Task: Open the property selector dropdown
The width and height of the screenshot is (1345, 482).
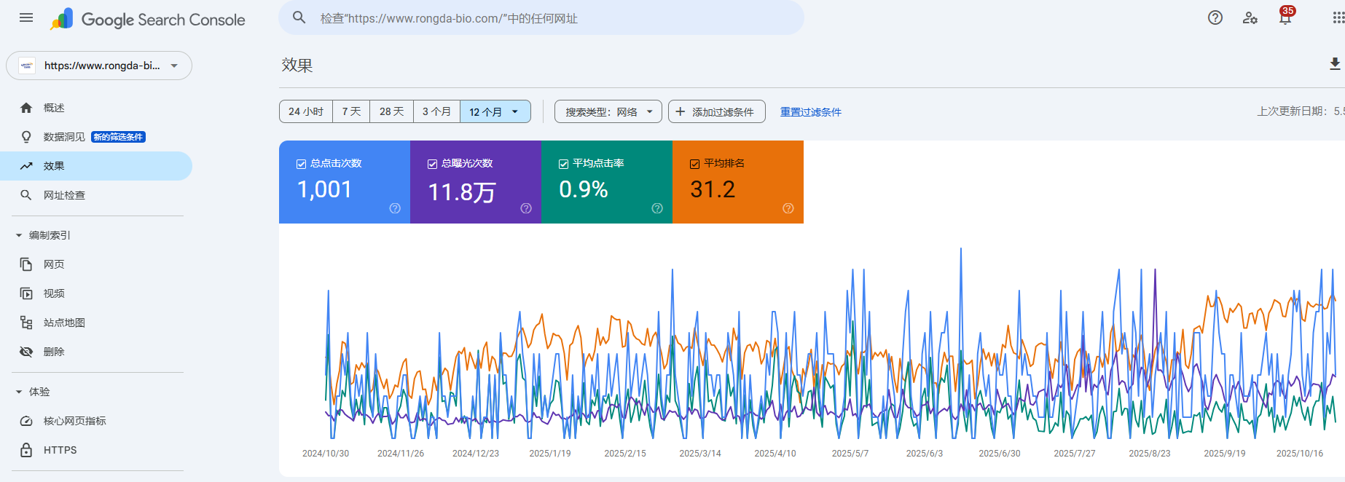Action: click(x=99, y=66)
